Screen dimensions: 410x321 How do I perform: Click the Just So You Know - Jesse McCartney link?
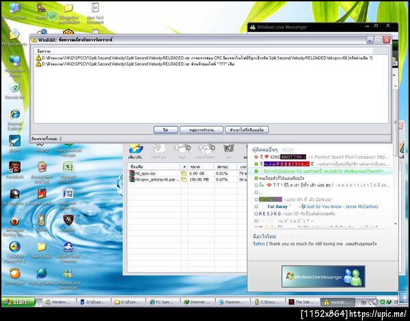342,207
